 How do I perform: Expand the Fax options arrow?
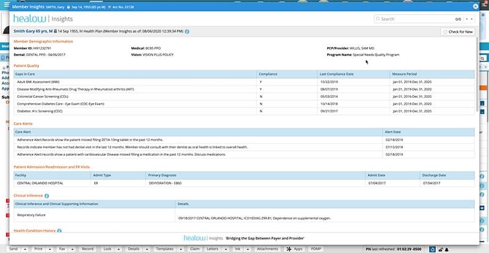[x=73, y=249]
